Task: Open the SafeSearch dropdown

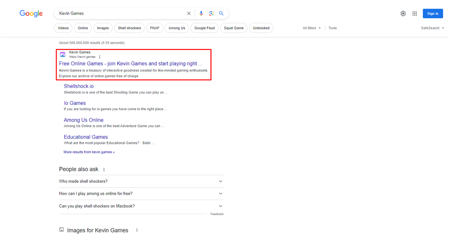Action: (x=432, y=28)
